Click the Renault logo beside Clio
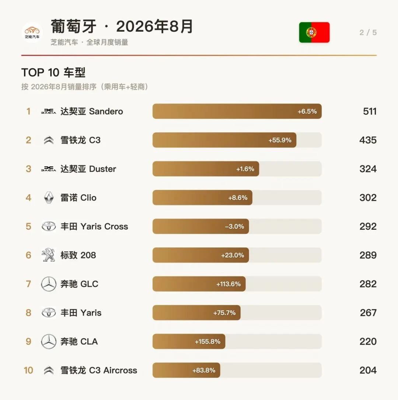The height and width of the screenshot is (400, 398). (x=49, y=198)
